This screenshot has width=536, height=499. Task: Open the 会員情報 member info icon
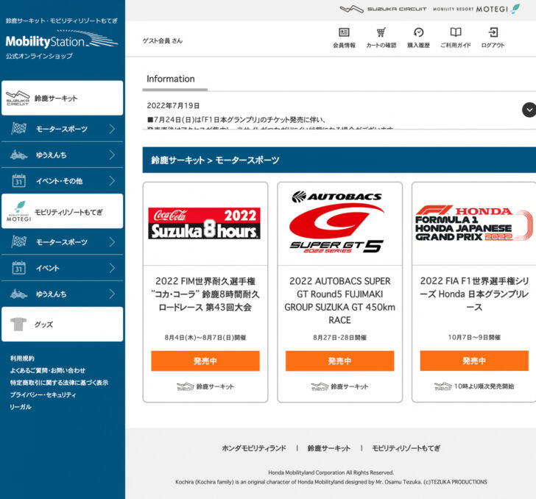(344, 32)
